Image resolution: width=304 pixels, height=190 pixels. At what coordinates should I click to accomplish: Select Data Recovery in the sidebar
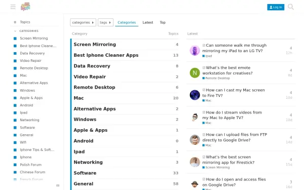(32, 53)
